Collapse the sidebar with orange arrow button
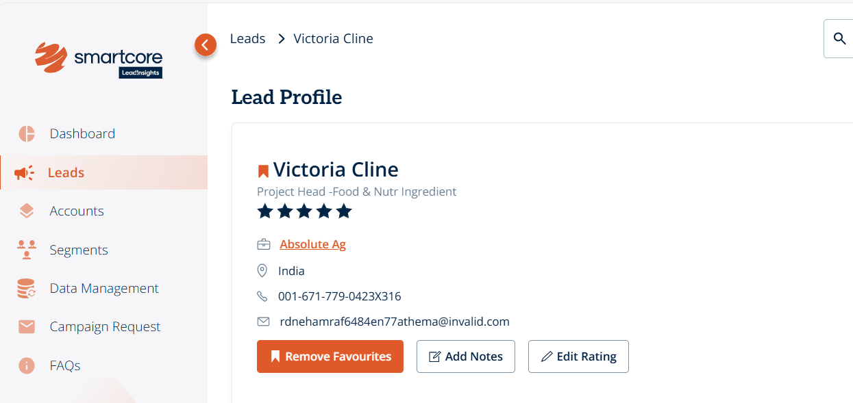 [206, 45]
